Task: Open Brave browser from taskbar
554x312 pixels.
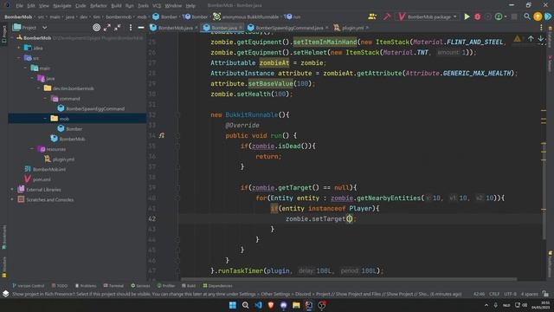Action: point(271,305)
